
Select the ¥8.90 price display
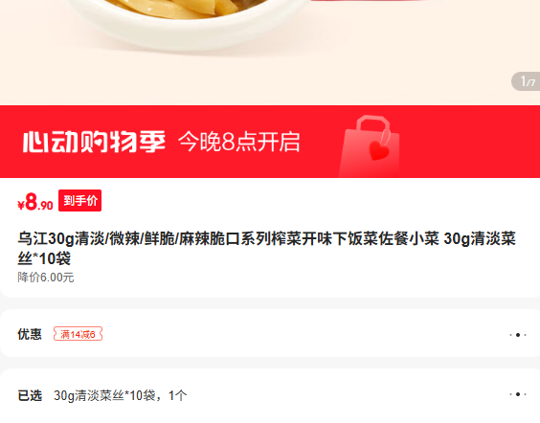coord(35,202)
